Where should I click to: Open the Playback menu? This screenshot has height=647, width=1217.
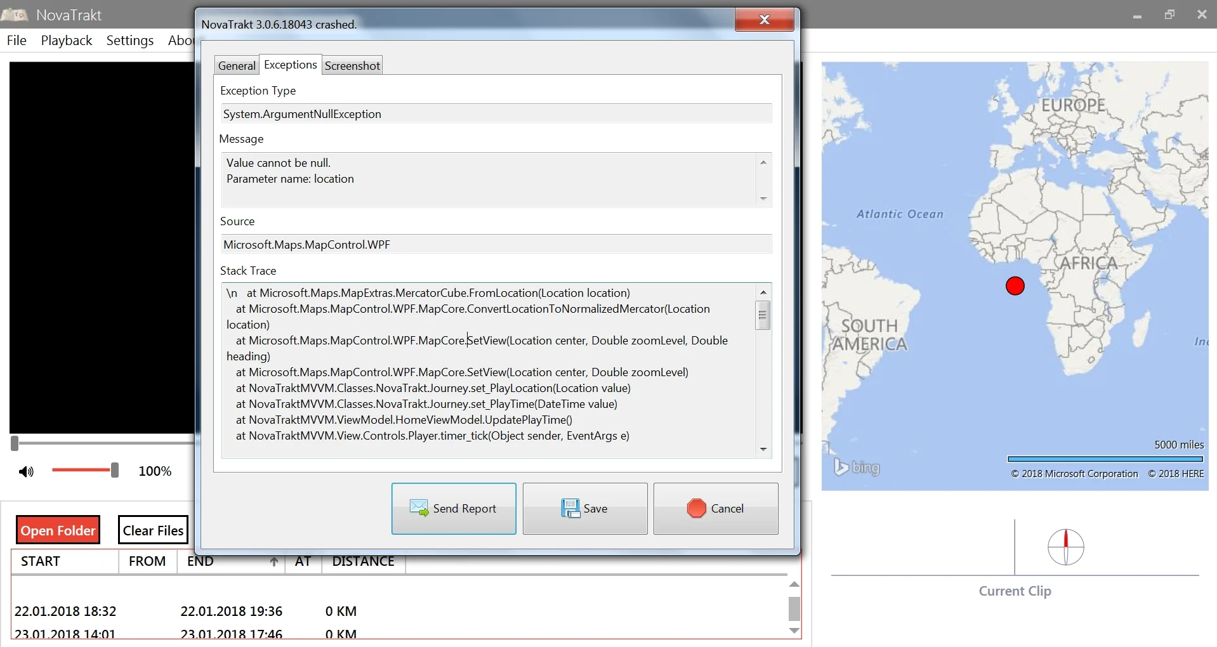pos(67,41)
